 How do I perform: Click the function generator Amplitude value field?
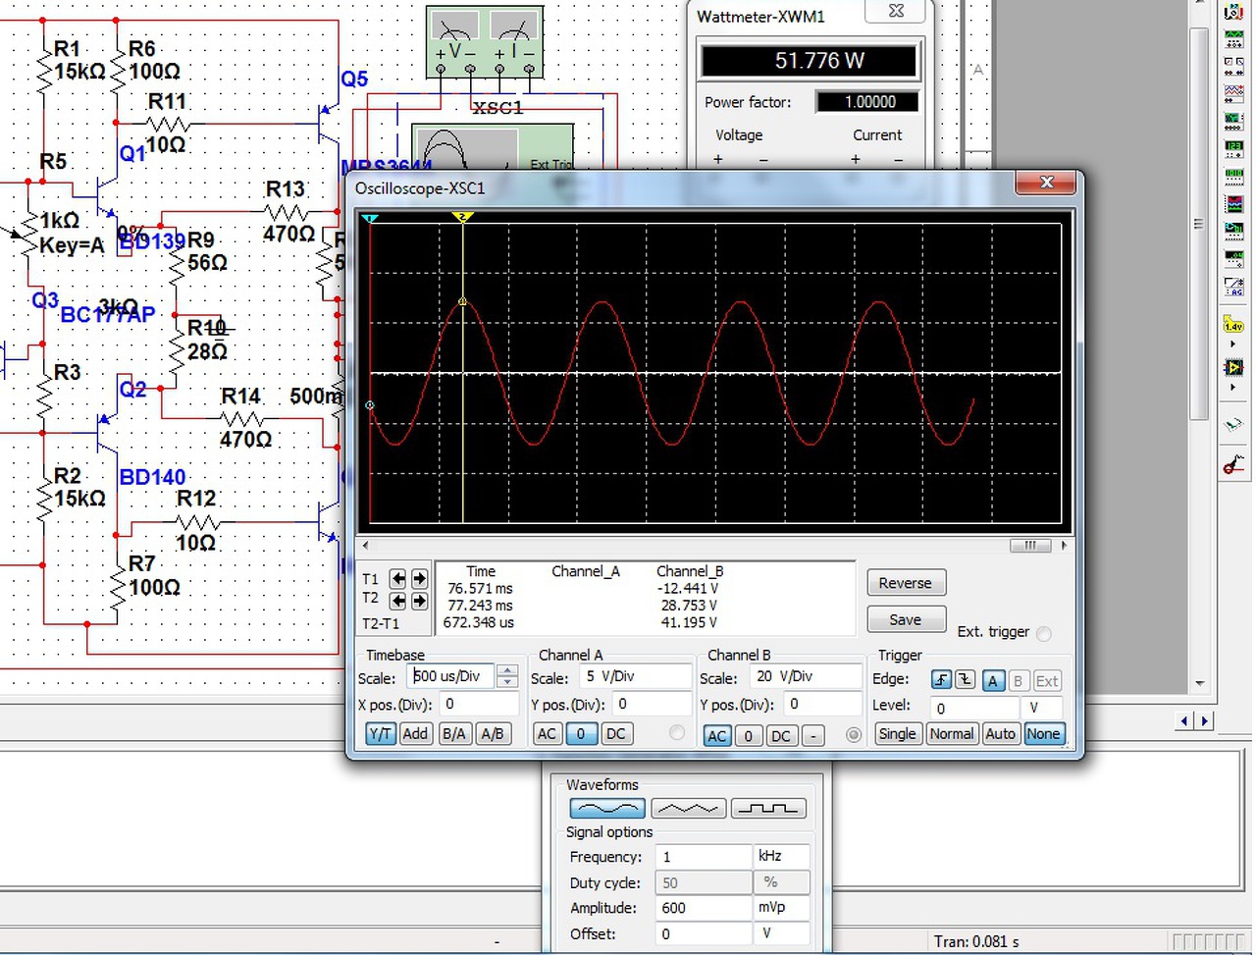click(x=704, y=908)
